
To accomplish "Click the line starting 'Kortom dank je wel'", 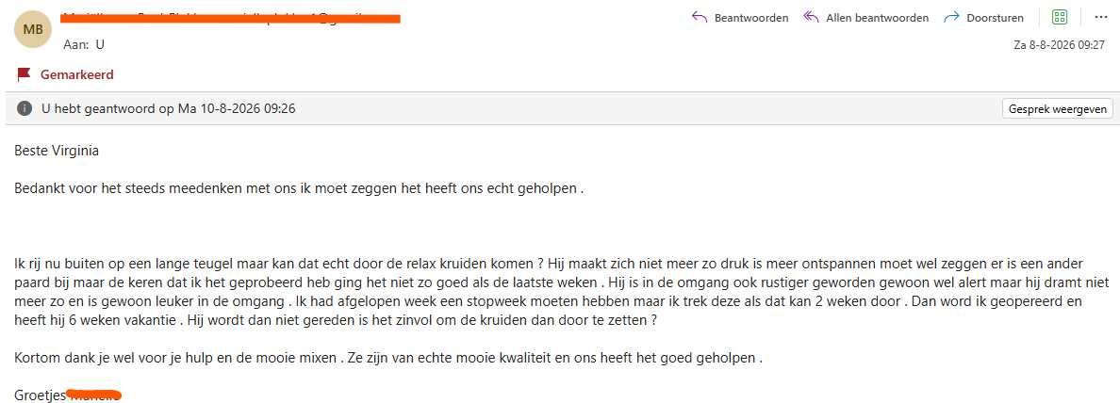I will [x=388, y=358].
